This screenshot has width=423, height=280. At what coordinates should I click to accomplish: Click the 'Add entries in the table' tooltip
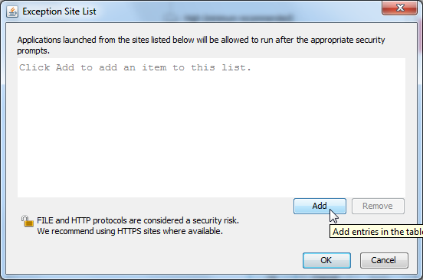(x=376, y=232)
